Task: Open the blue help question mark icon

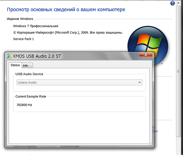Action: coord(172,3)
